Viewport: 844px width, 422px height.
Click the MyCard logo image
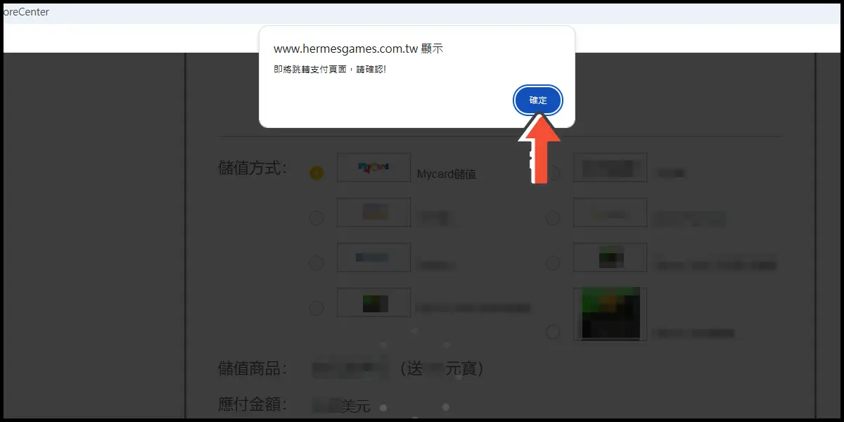pos(373,167)
